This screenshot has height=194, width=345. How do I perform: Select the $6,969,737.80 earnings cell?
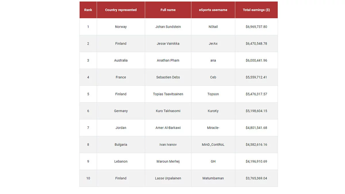[x=256, y=27]
